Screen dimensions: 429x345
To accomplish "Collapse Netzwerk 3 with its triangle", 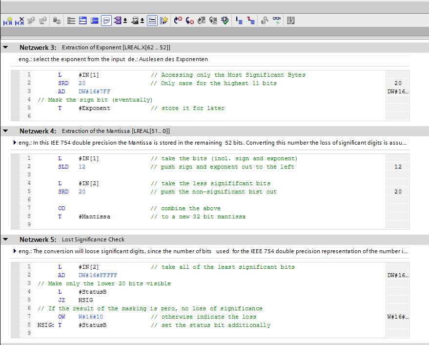I will pos(5,47).
